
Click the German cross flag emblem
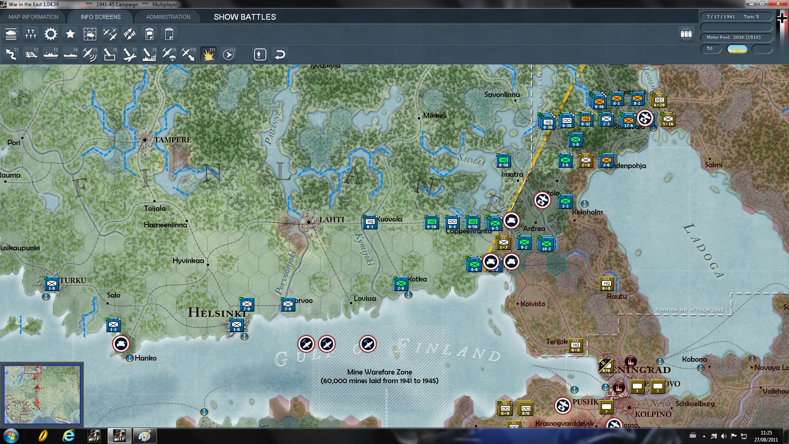(x=782, y=18)
